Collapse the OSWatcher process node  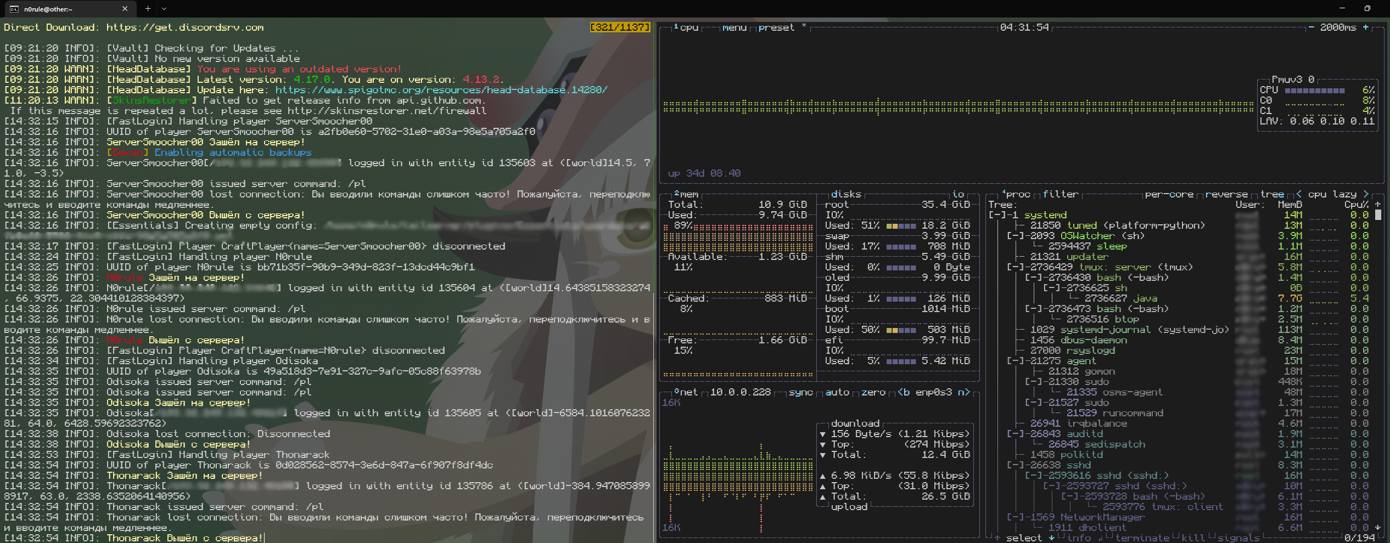pyautogui.click(x=1016, y=236)
